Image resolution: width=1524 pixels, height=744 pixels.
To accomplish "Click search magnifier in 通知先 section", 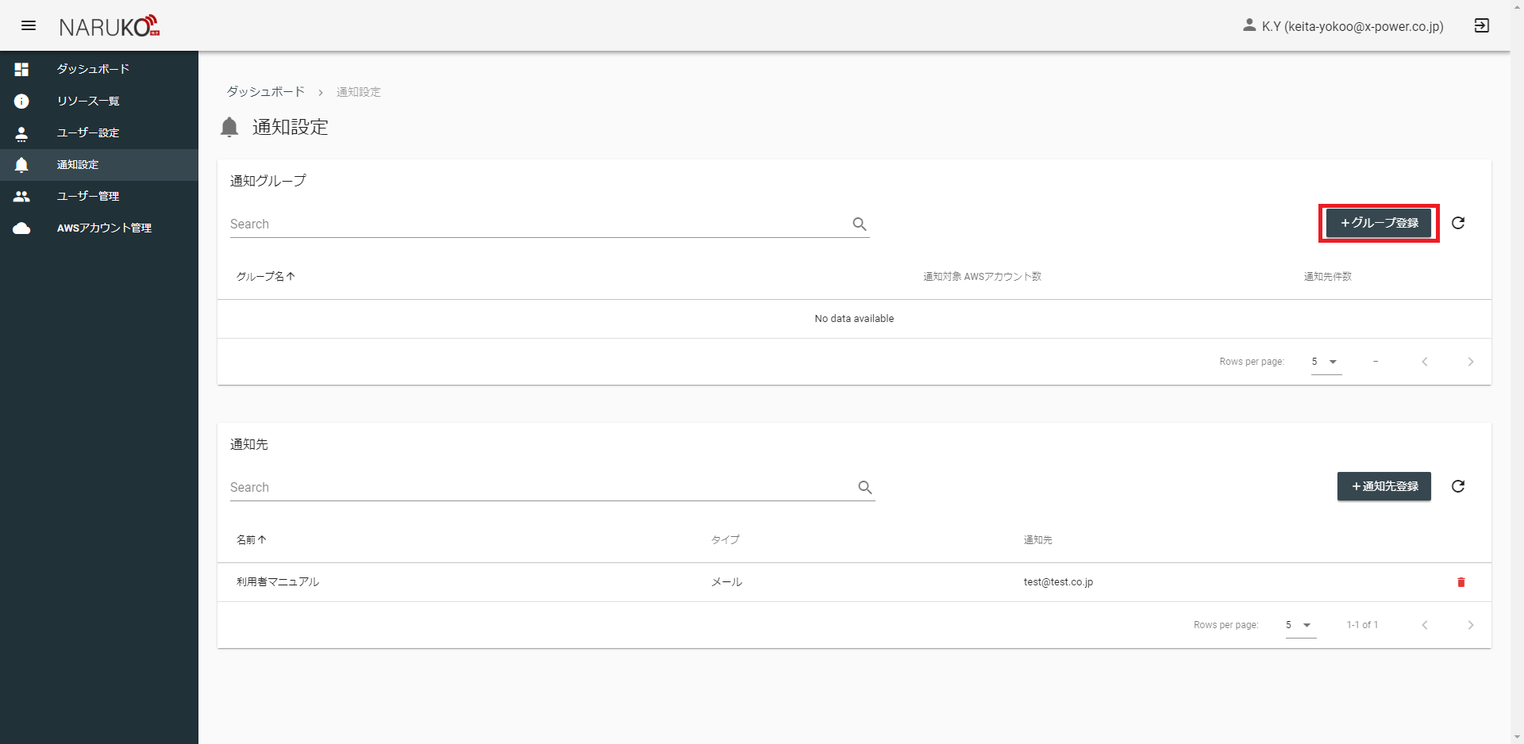I will 865,487.
